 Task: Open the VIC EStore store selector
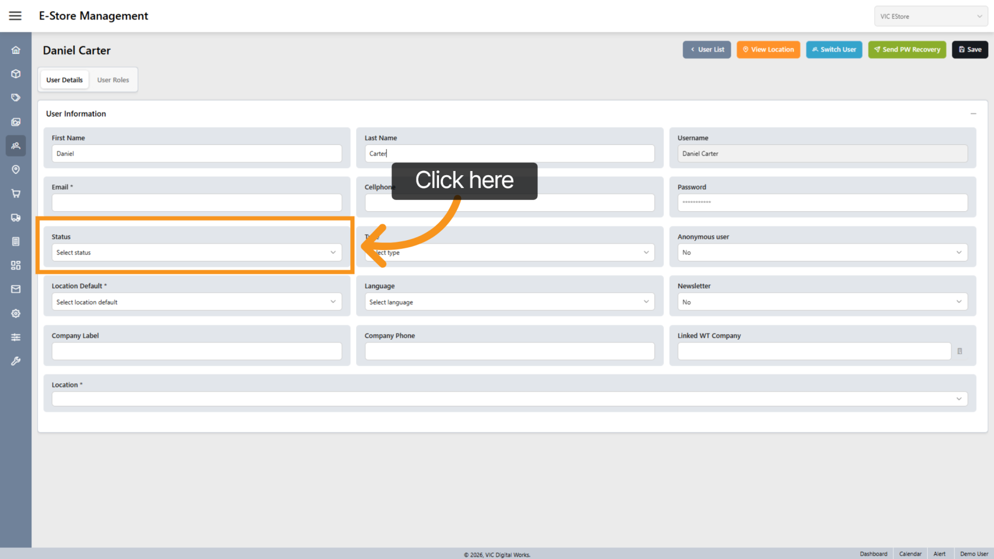pyautogui.click(x=930, y=17)
